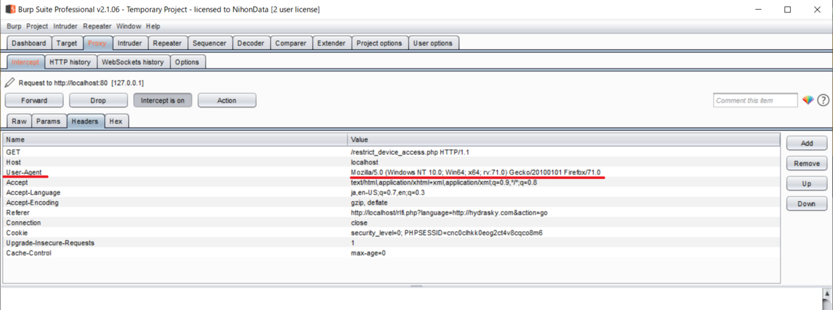The width and height of the screenshot is (833, 310).
Task: Open the Comparer tab
Action: pyautogui.click(x=291, y=43)
